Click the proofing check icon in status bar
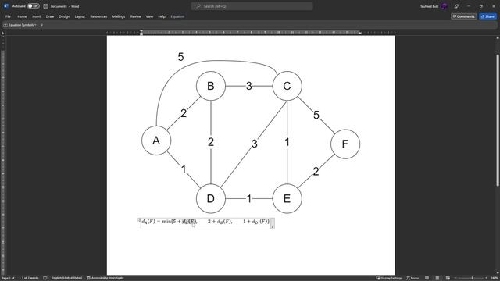 45,278
